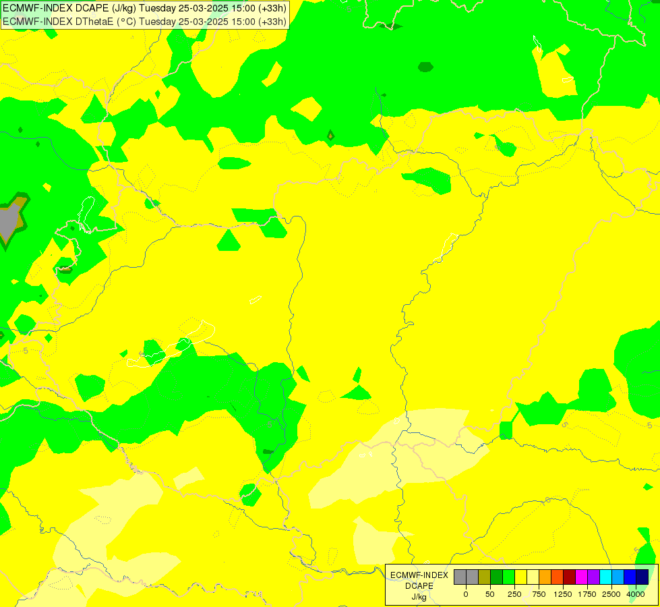This screenshot has width=660, height=607.
Task: Click the '2500' legend tick value
Action: pos(611,594)
